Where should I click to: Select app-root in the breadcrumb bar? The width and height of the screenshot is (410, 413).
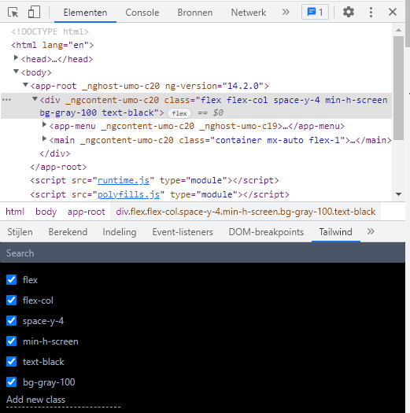(x=86, y=212)
